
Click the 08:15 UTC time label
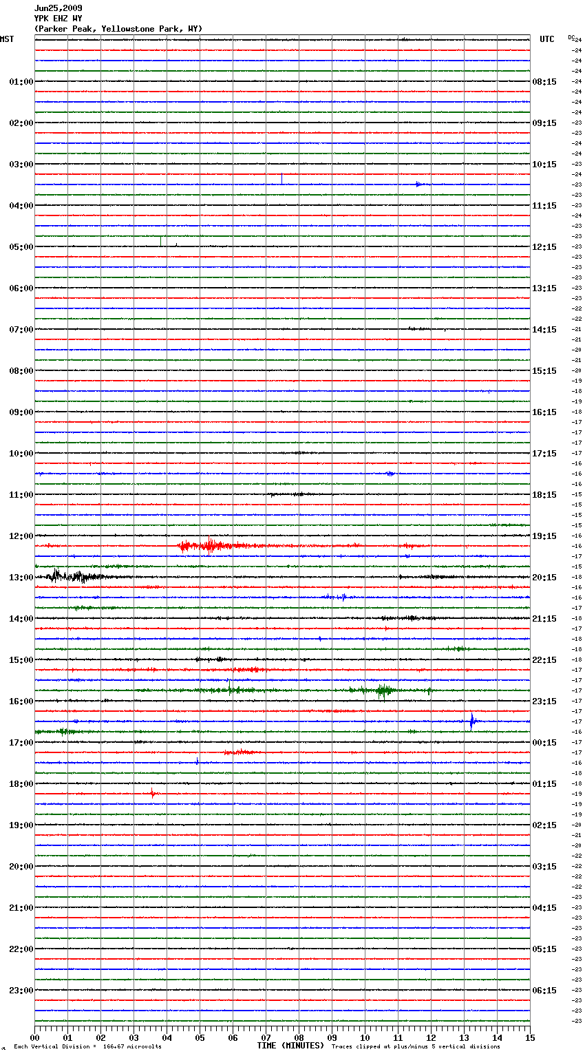click(x=544, y=82)
